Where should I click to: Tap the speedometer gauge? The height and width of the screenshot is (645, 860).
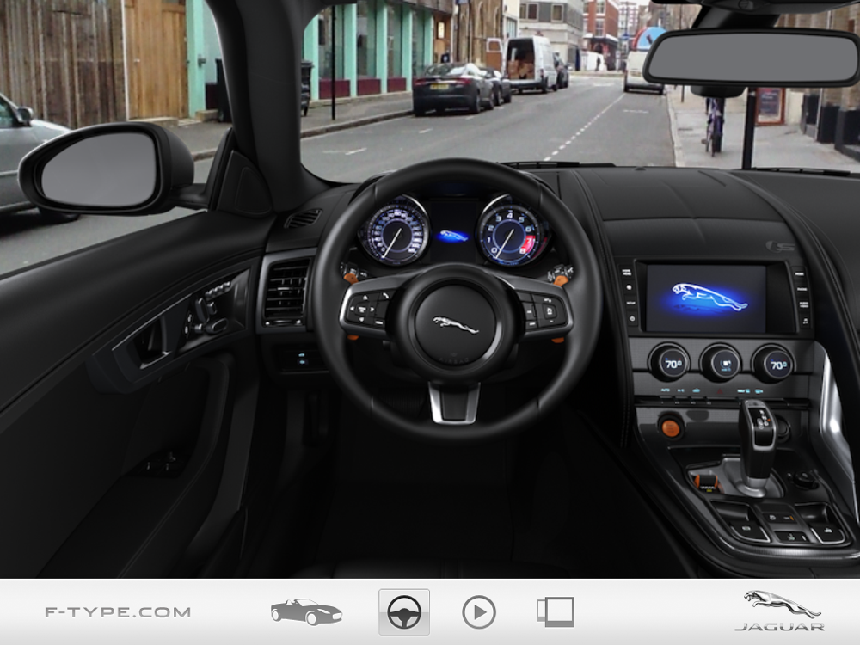pyautogui.click(x=395, y=231)
